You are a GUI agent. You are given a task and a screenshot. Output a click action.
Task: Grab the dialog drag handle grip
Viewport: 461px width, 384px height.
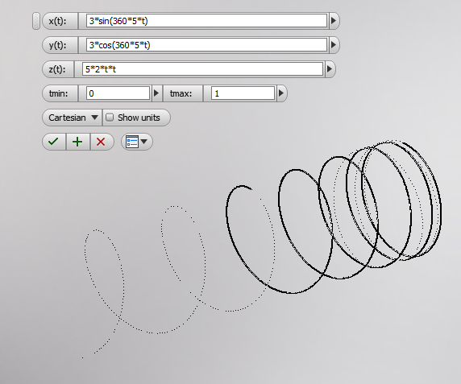click(x=36, y=21)
